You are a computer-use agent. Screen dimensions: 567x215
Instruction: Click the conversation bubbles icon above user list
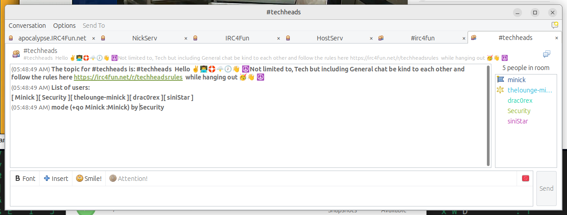pyautogui.click(x=547, y=54)
